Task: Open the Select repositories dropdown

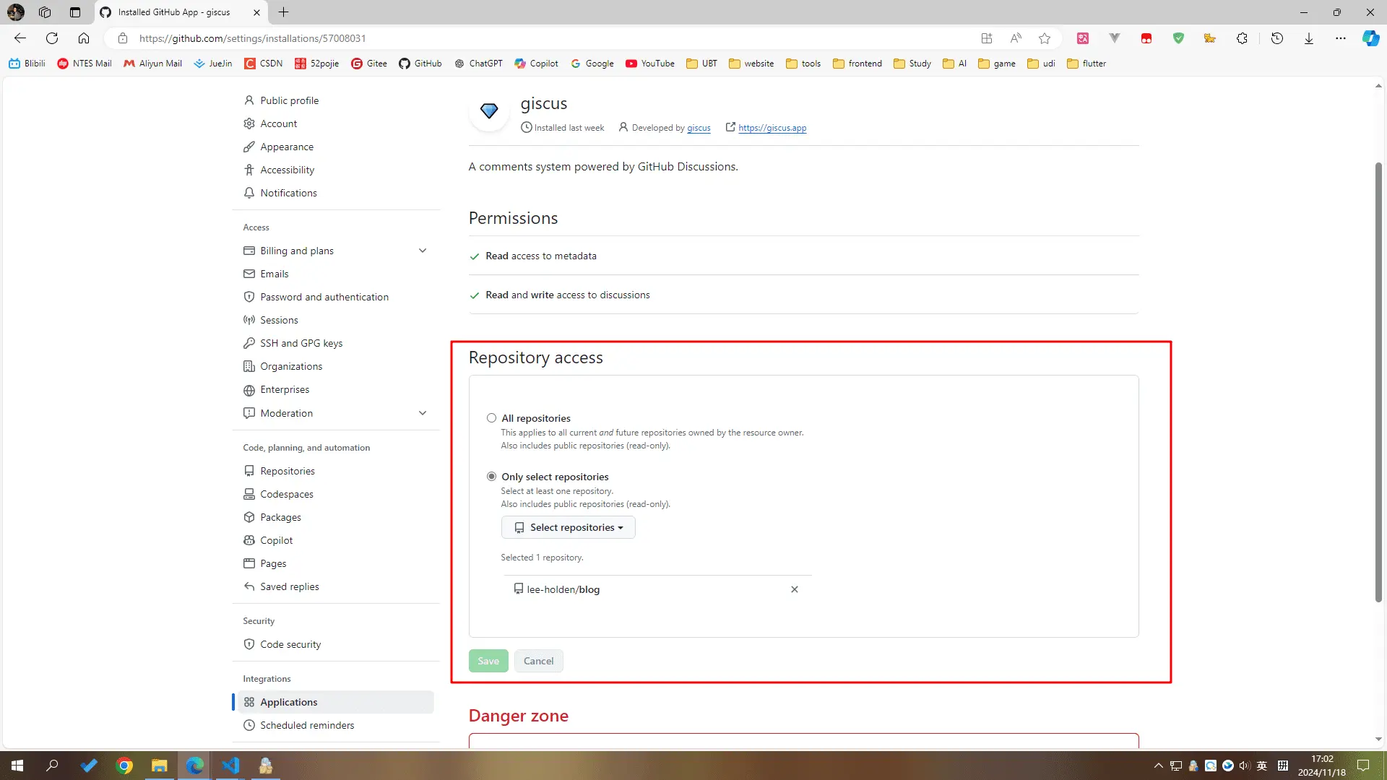Action: click(x=568, y=527)
